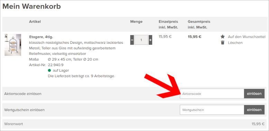Click the Lieferzeit 9 Arbeitstage text

tap(81, 76)
